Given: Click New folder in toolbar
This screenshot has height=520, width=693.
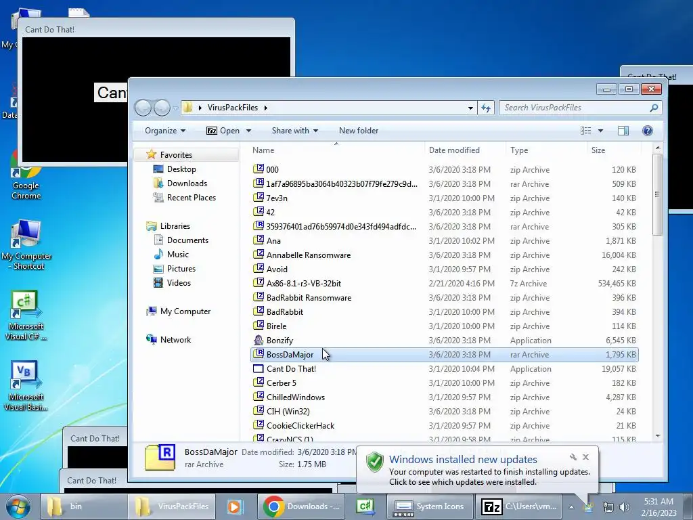Looking at the screenshot, I should [x=359, y=131].
